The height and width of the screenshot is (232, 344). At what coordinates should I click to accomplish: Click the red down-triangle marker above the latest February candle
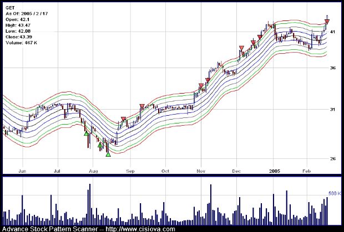(x=327, y=22)
